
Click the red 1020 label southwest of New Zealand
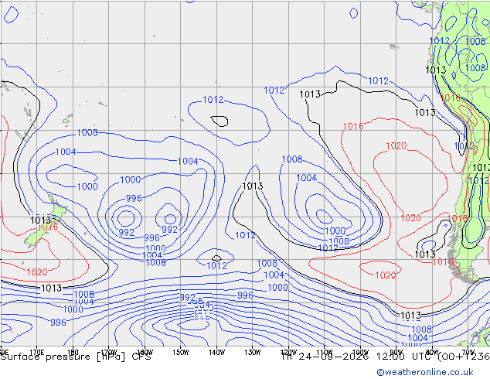(x=37, y=271)
